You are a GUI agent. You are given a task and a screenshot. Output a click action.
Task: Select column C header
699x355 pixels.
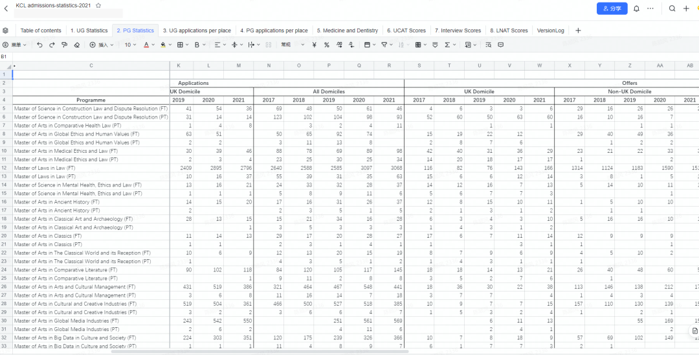click(91, 65)
